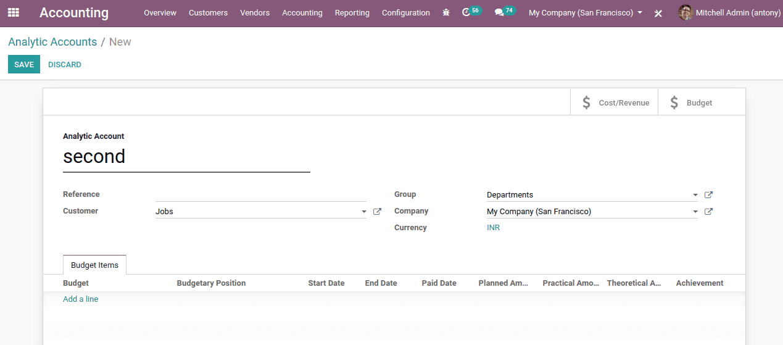Image resolution: width=783 pixels, height=345 pixels.
Task: Click the INR currency link
Action: 493,228
